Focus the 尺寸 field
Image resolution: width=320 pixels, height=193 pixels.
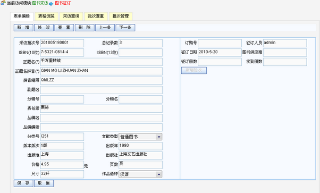(62, 174)
